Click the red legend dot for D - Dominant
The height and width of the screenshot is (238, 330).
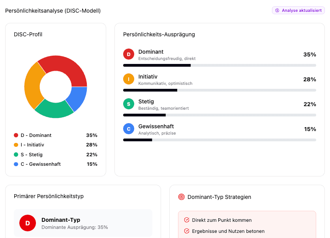(16, 135)
